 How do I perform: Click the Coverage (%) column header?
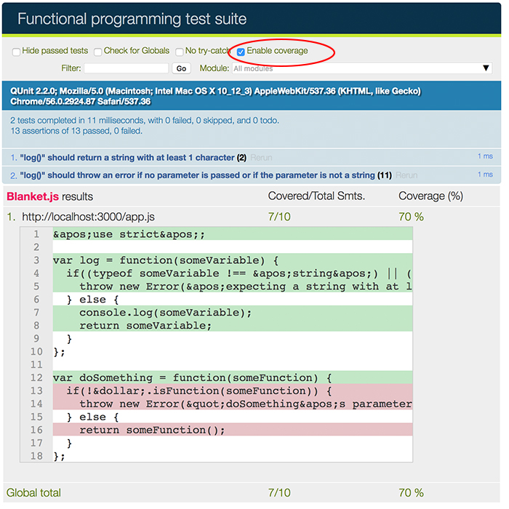point(431,196)
